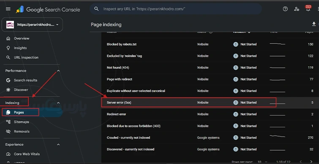Open Discover report

21,90
